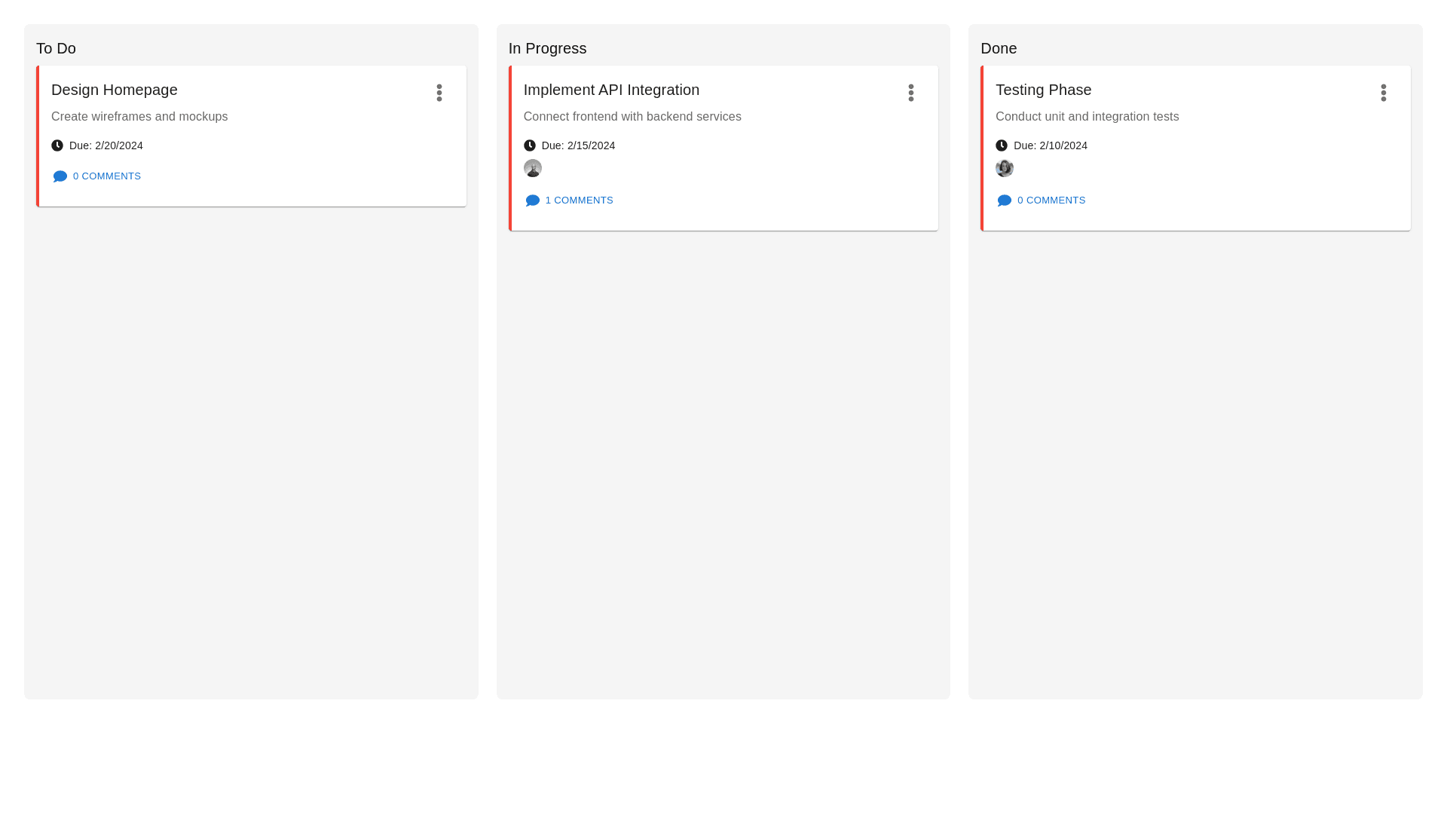The width and height of the screenshot is (1447, 814).
Task: Click the assignee avatar on Implement API Integration
Action: point(532,168)
